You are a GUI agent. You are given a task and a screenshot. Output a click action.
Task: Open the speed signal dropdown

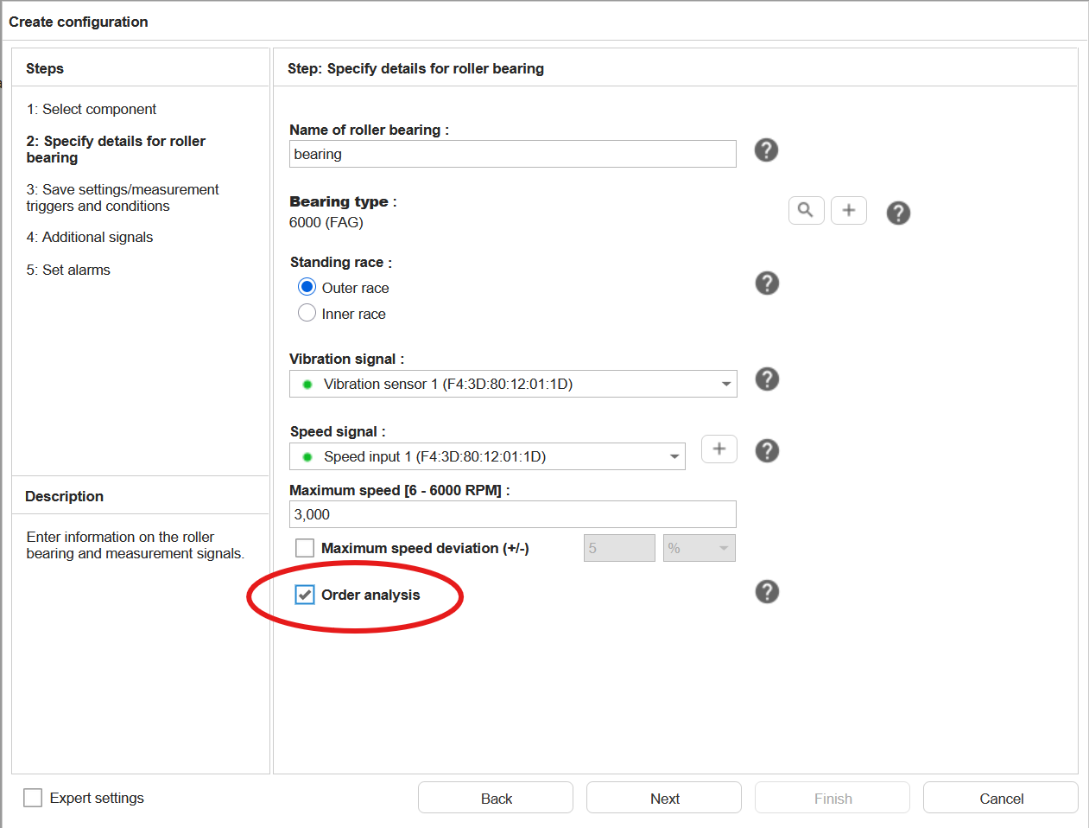tap(674, 455)
